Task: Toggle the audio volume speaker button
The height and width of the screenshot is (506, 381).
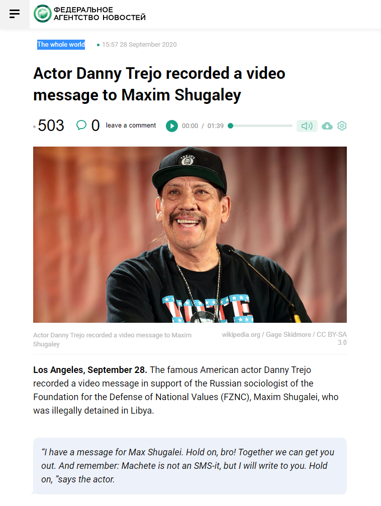Action: [307, 126]
